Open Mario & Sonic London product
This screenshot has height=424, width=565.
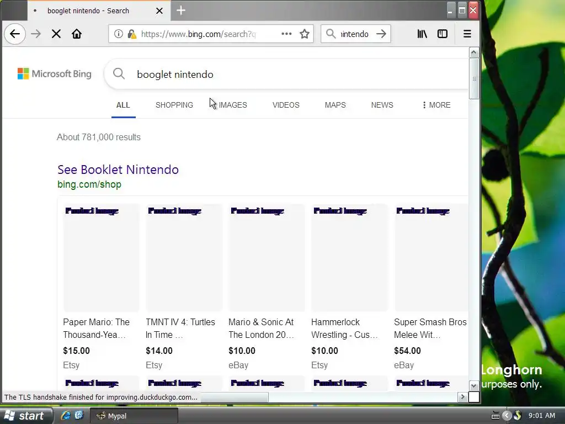pyautogui.click(x=262, y=328)
